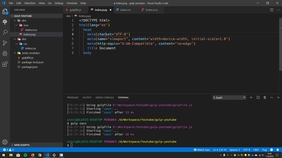Switch to the index.css editor tab
The image size is (282, 158).
[x=126, y=10]
